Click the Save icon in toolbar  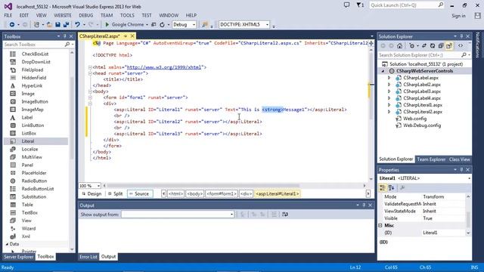click(x=57, y=24)
